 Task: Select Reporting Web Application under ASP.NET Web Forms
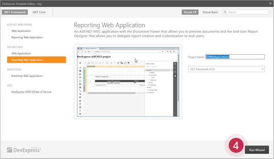[27, 37]
